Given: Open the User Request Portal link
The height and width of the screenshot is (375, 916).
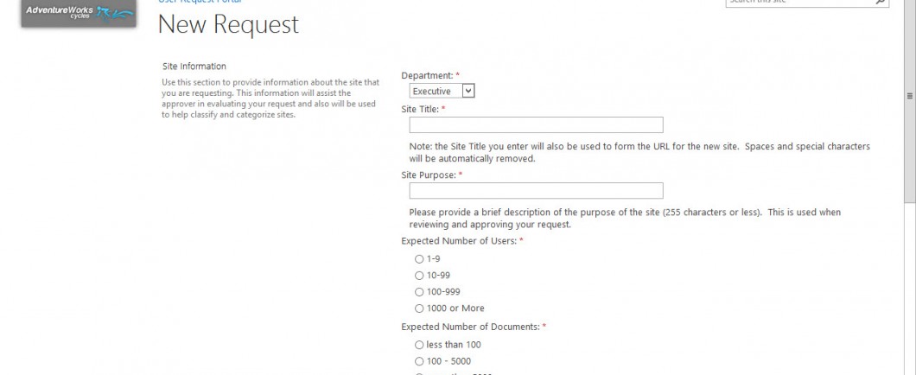Looking at the screenshot, I should (x=200, y=2).
